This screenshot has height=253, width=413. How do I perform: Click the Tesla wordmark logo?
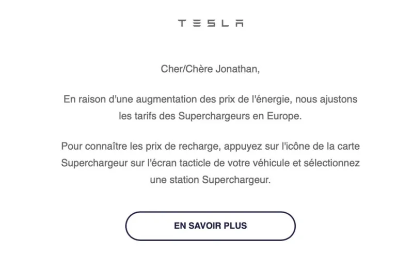click(x=211, y=23)
